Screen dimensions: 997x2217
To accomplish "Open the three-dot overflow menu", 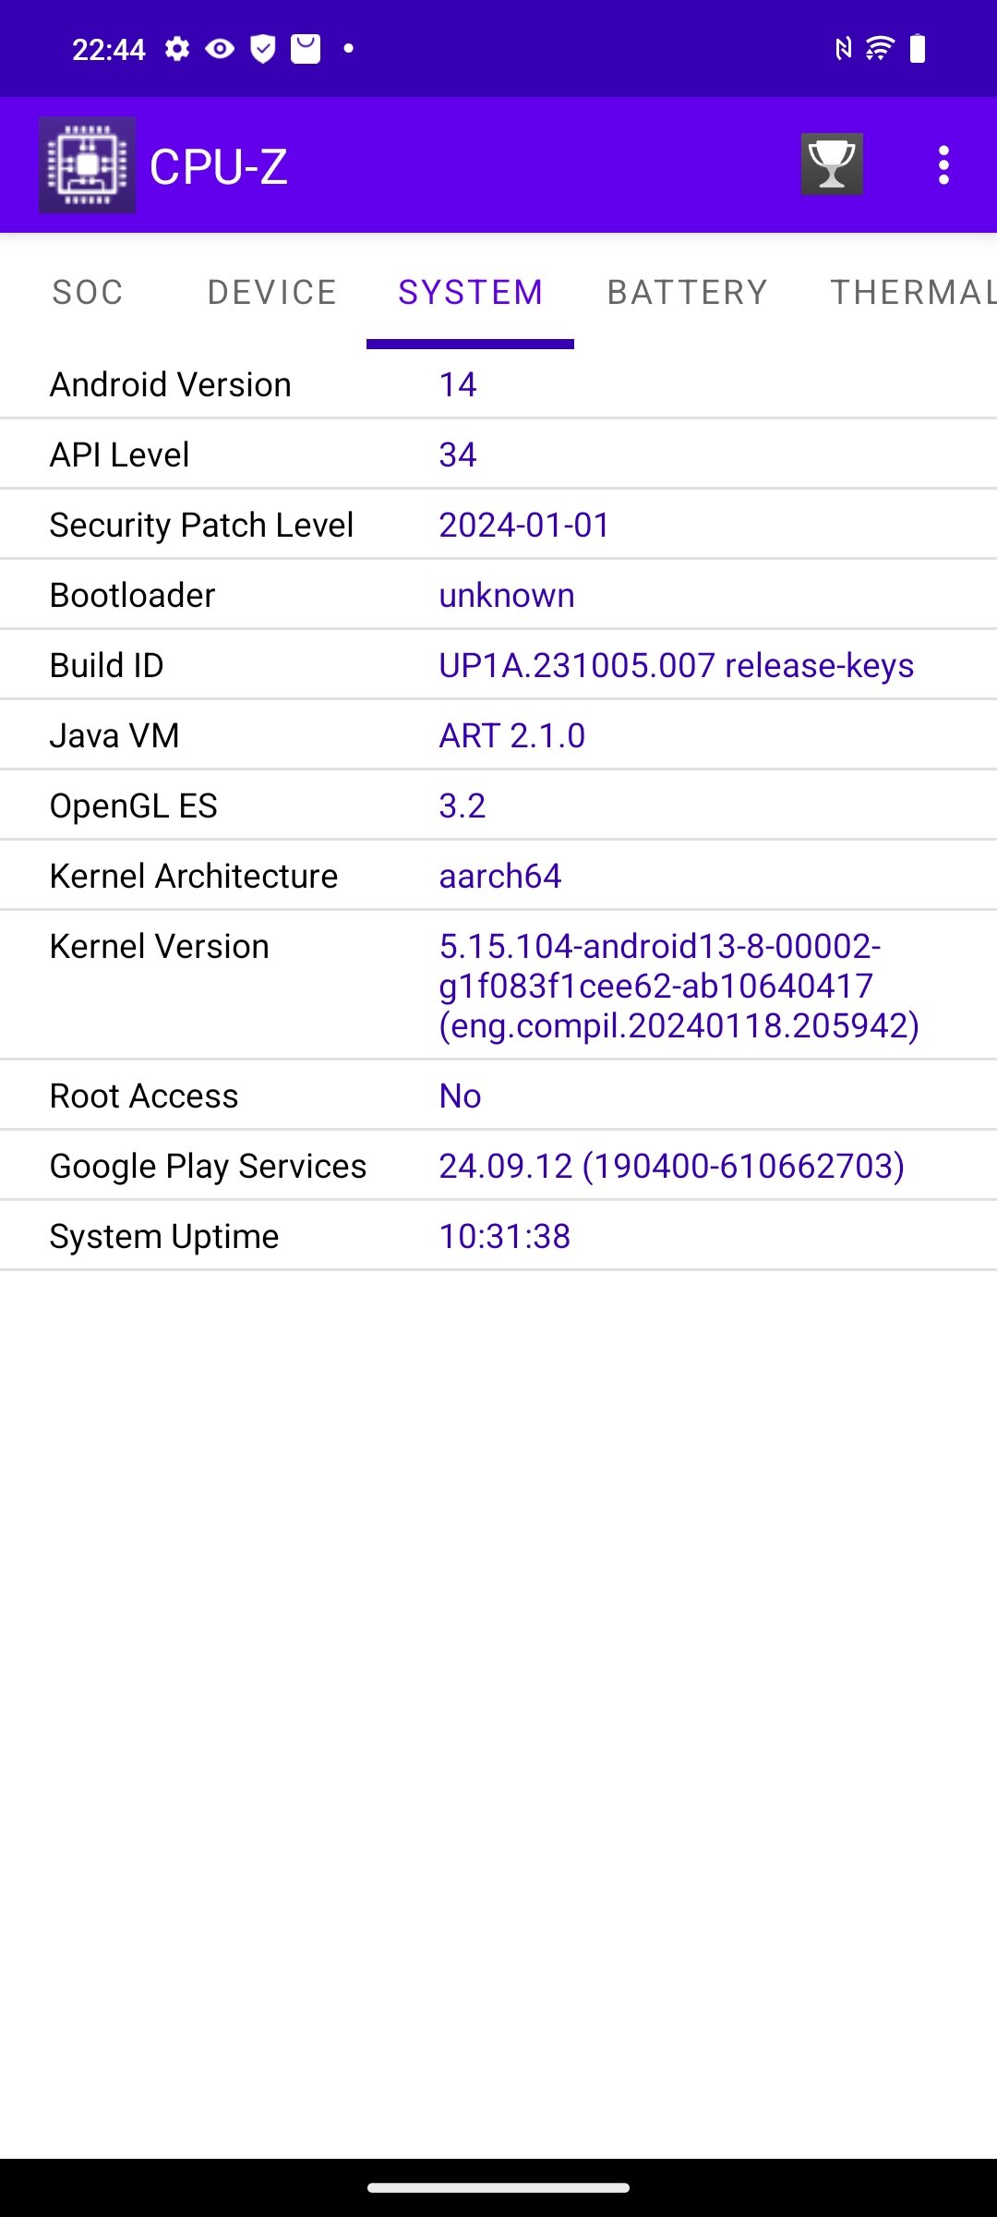I will (943, 165).
